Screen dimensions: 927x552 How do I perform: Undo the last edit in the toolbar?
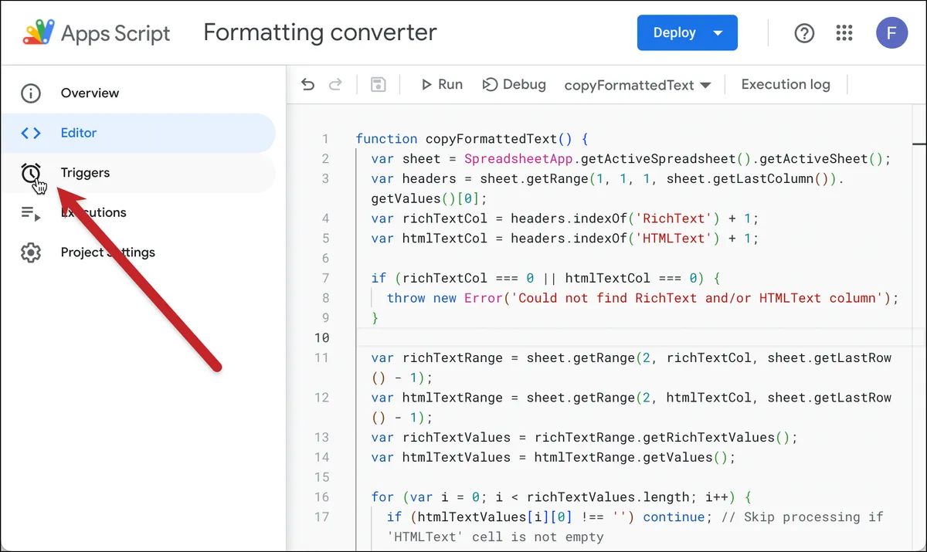(308, 85)
